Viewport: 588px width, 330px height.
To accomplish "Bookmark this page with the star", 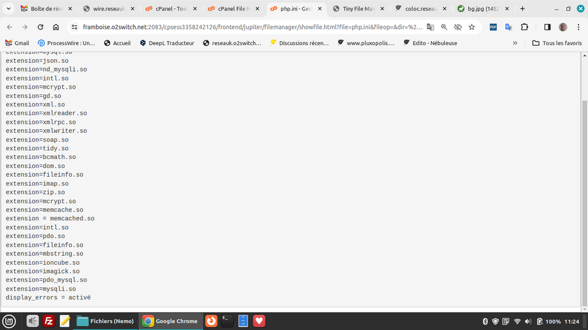I will (472, 27).
